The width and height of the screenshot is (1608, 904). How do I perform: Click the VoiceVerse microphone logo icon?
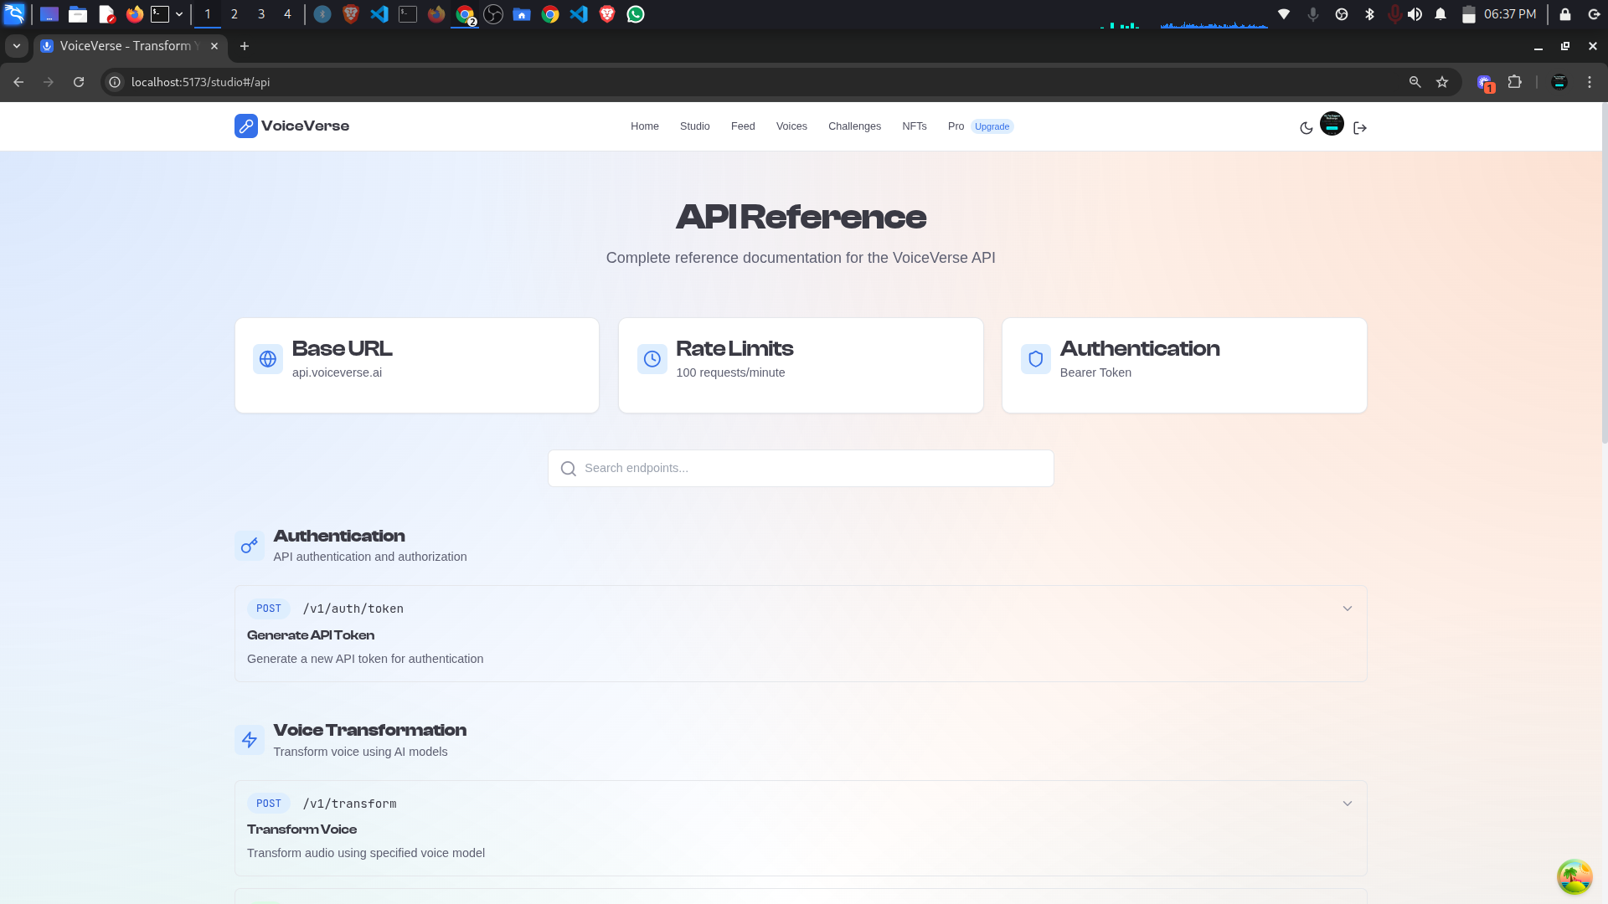(245, 126)
